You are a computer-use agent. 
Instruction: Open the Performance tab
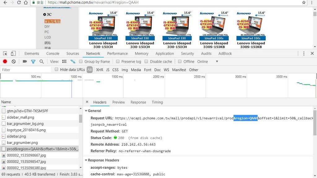click(x=117, y=53)
